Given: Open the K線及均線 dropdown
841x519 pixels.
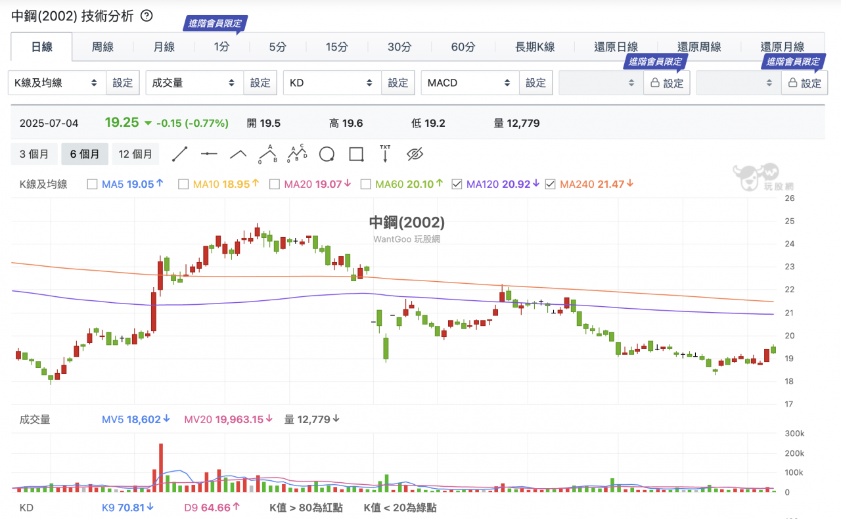Looking at the screenshot, I should pos(57,83).
